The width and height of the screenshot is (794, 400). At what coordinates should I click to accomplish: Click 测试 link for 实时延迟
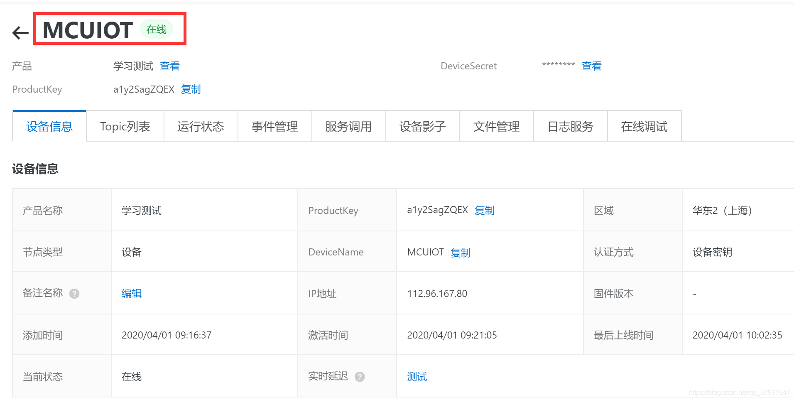[417, 377]
